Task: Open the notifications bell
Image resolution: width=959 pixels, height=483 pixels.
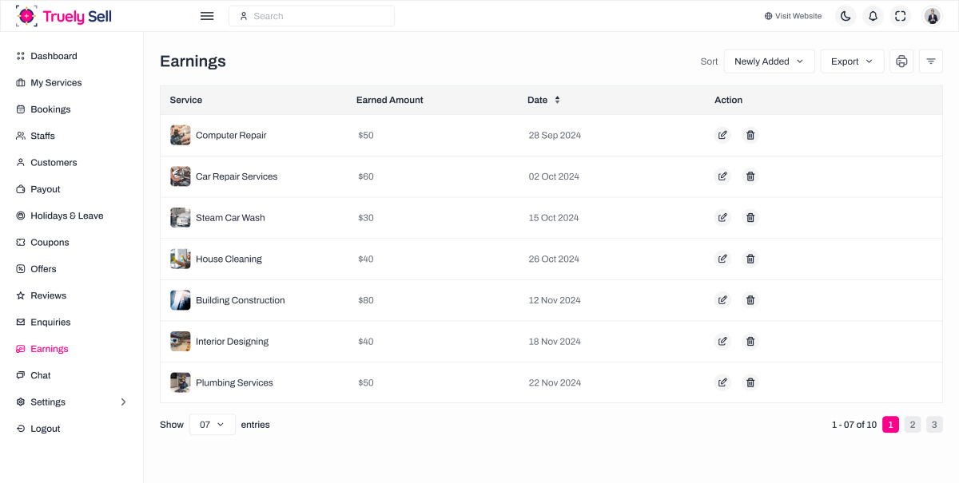Action: pyautogui.click(x=873, y=16)
